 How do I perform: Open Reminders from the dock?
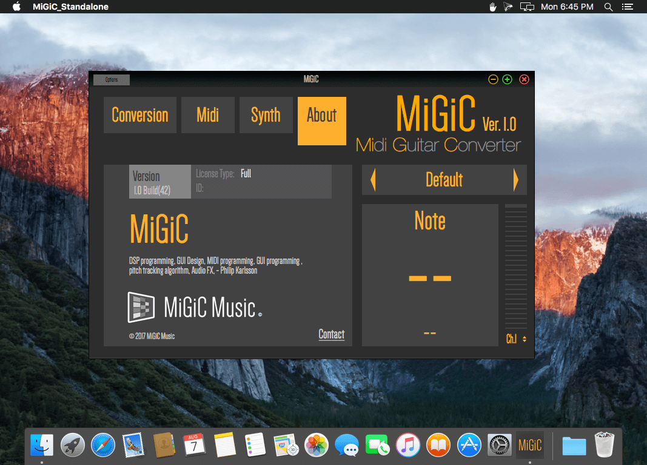255,445
